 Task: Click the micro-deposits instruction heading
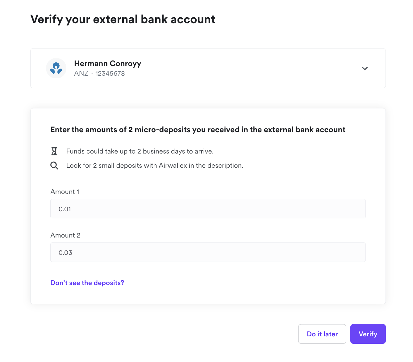(198, 129)
